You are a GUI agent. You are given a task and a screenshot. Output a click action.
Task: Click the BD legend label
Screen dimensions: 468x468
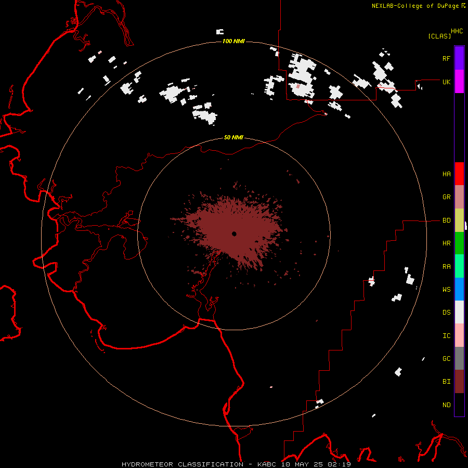tap(446, 220)
